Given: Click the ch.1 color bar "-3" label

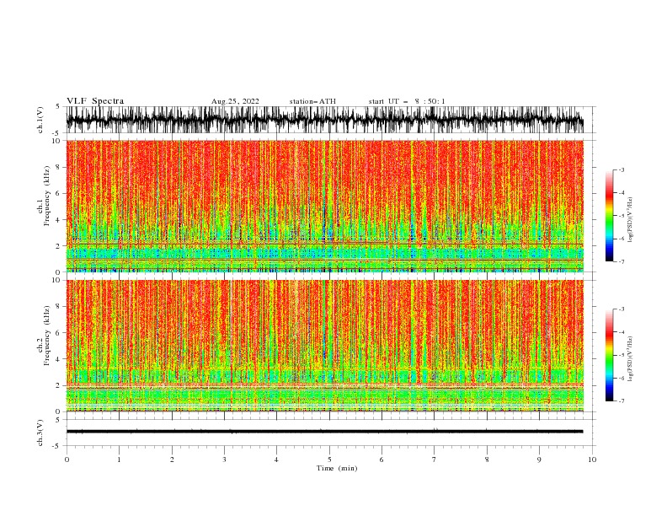Looking at the screenshot, I should tap(621, 169).
